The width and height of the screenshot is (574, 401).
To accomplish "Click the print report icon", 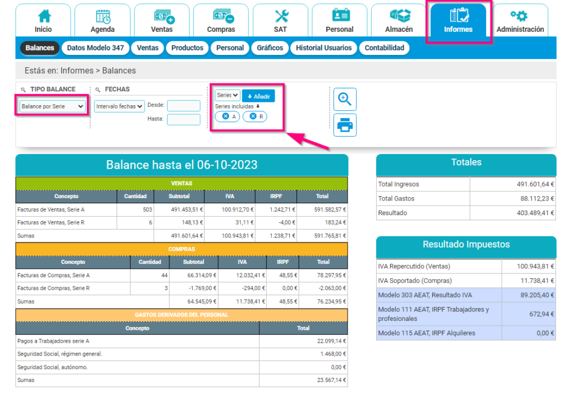I will pos(345,125).
